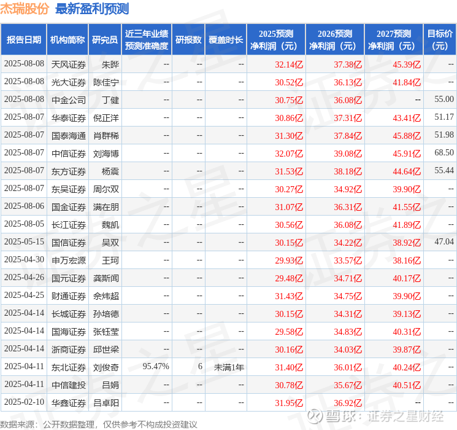Click 中信证券 institution cell

tap(69, 154)
